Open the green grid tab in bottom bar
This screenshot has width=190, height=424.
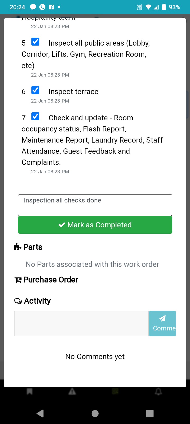pos(115,391)
